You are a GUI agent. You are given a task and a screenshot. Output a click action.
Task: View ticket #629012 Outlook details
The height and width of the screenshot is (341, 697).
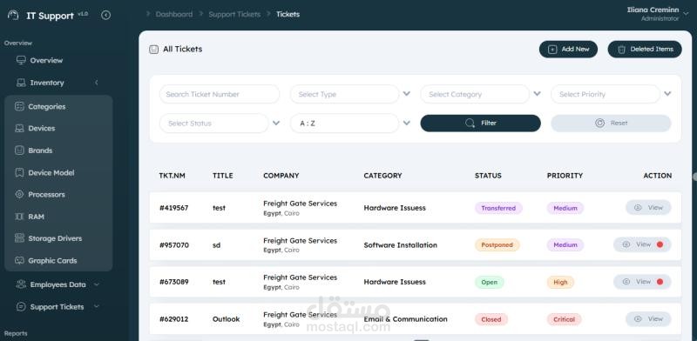pos(648,318)
